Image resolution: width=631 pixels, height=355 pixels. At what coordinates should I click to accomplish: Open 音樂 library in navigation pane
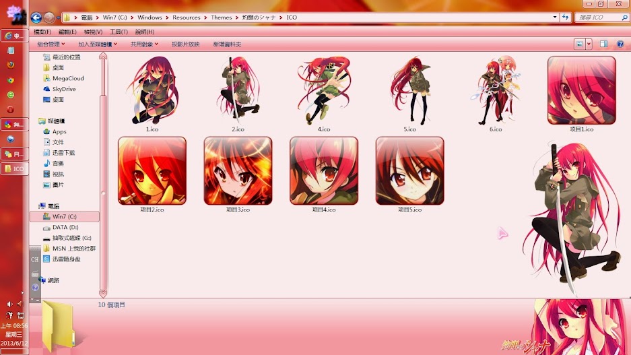pyautogui.click(x=53, y=164)
